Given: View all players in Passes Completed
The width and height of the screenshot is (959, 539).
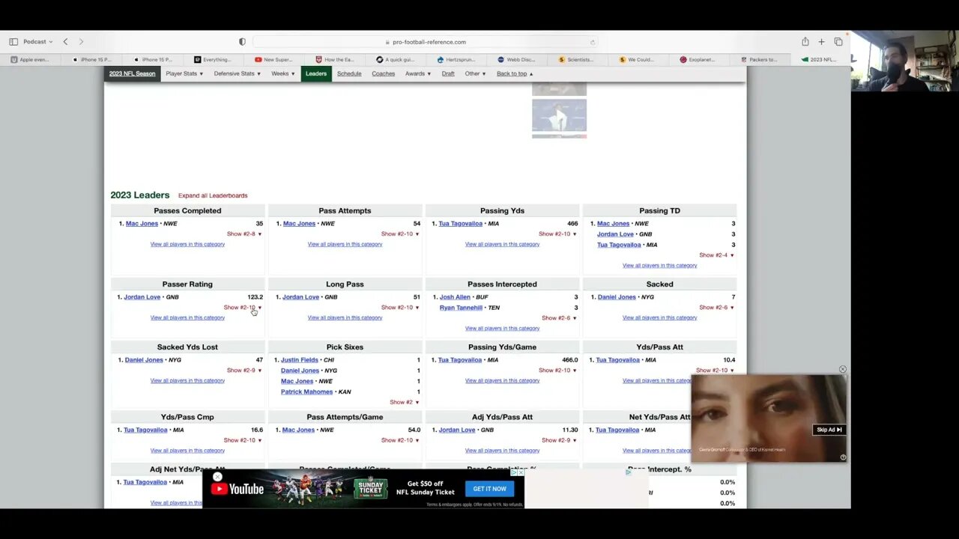Looking at the screenshot, I should (x=187, y=244).
